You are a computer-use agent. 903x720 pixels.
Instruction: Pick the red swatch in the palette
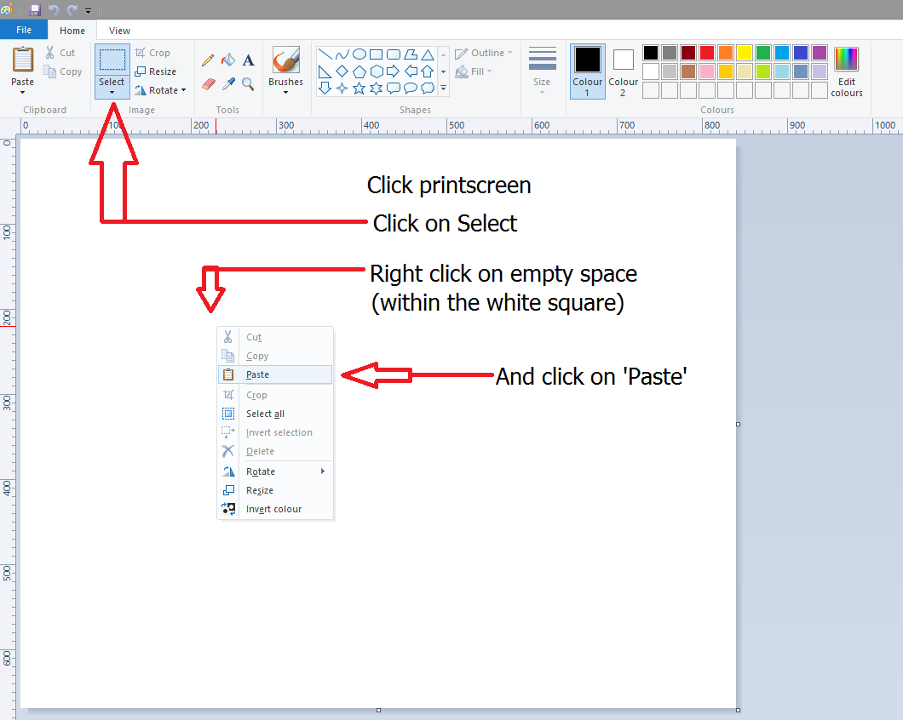(x=706, y=53)
